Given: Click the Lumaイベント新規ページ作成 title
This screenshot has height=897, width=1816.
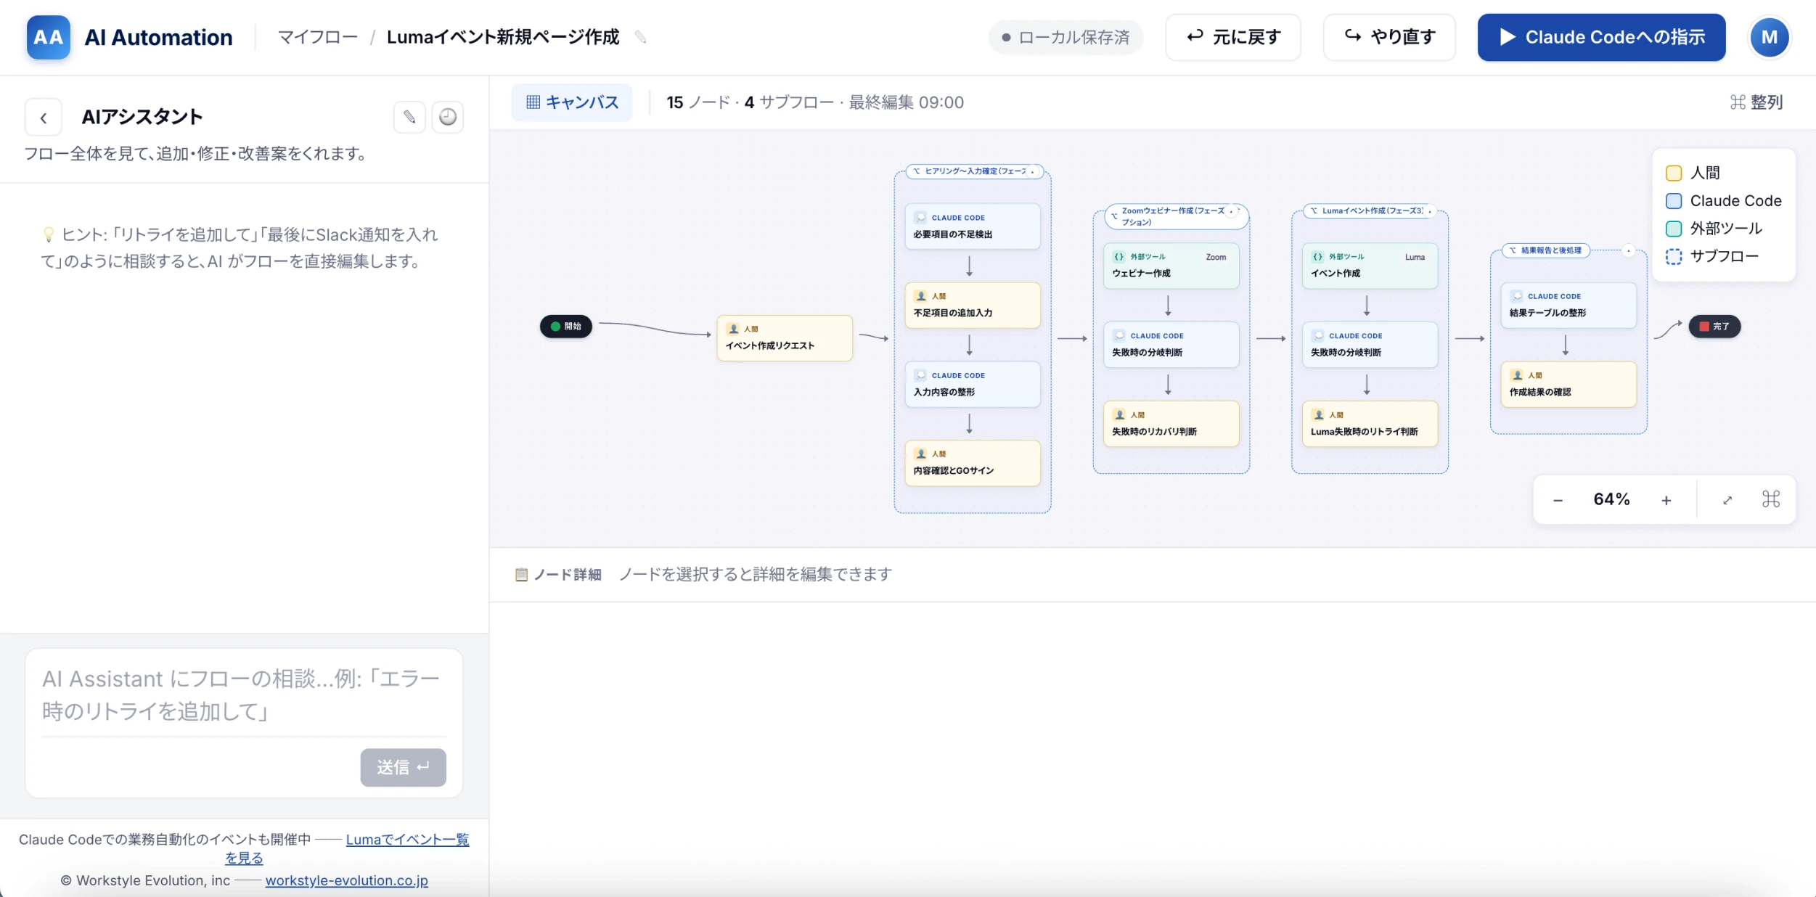Looking at the screenshot, I should [x=503, y=37].
